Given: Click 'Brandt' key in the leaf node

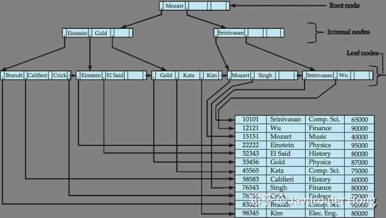Looking at the screenshot, I should point(14,75).
